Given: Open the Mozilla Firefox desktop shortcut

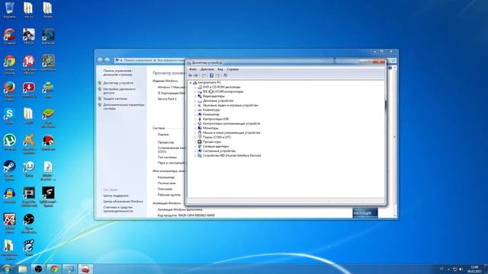Looking at the screenshot, I should tap(9, 91).
